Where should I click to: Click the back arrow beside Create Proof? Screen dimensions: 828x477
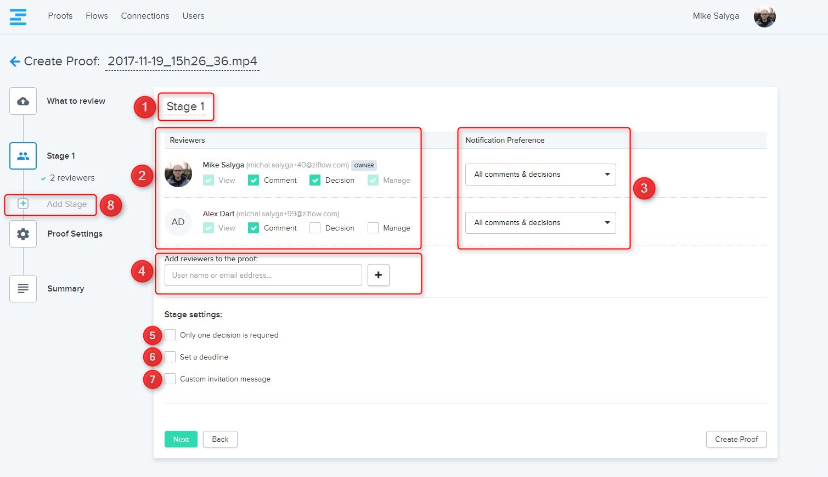click(x=15, y=61)
